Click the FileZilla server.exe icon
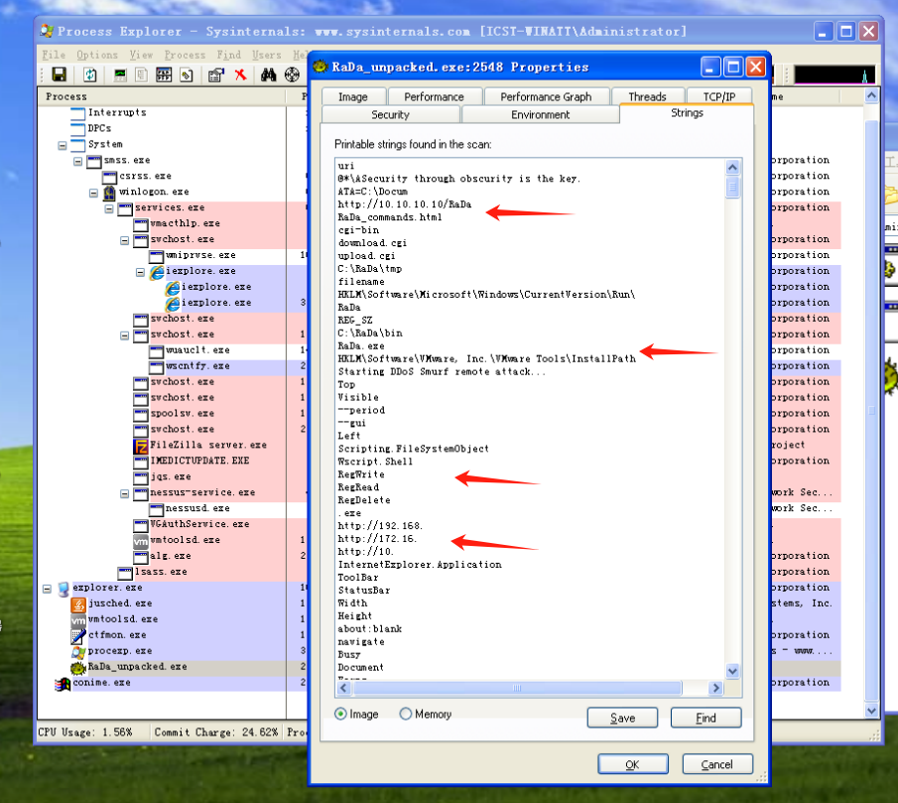This screenshot has width=898, height=803. (141, 446)
